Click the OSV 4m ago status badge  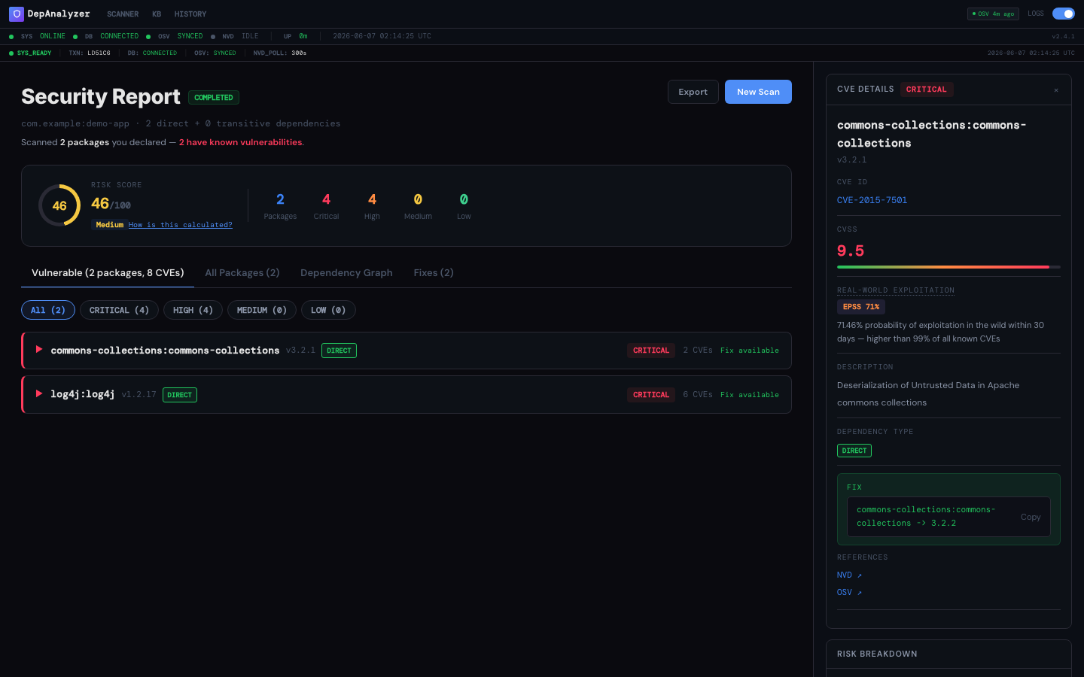993,14
